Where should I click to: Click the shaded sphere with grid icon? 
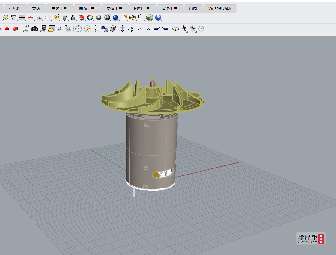107,18
